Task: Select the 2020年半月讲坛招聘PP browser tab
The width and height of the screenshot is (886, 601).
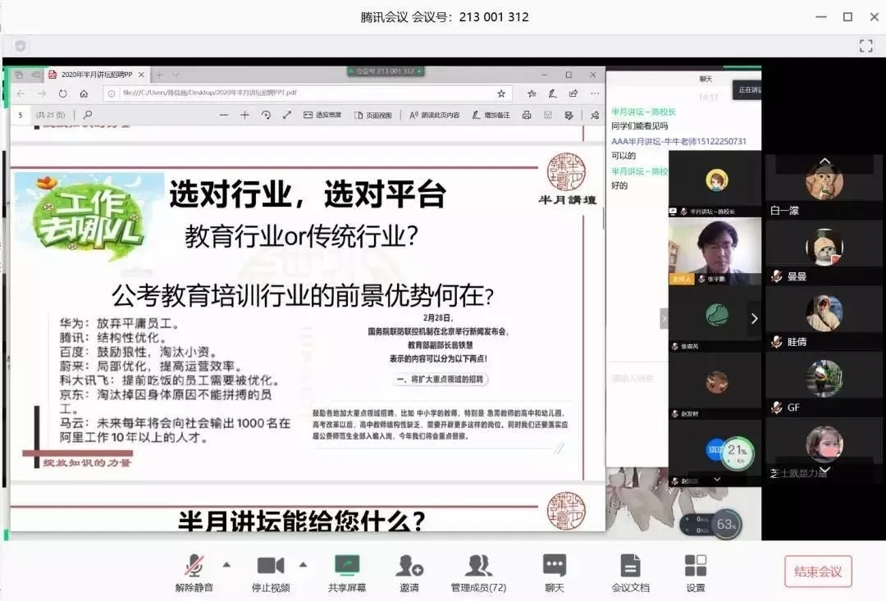Action: click(x=96, y=75)
